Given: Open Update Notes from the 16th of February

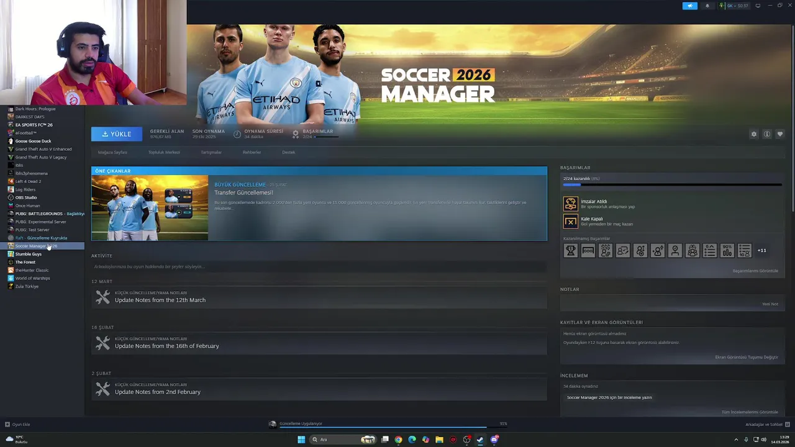Looking at the screenshot, I should pyautogui.click(x=167, y=346).
